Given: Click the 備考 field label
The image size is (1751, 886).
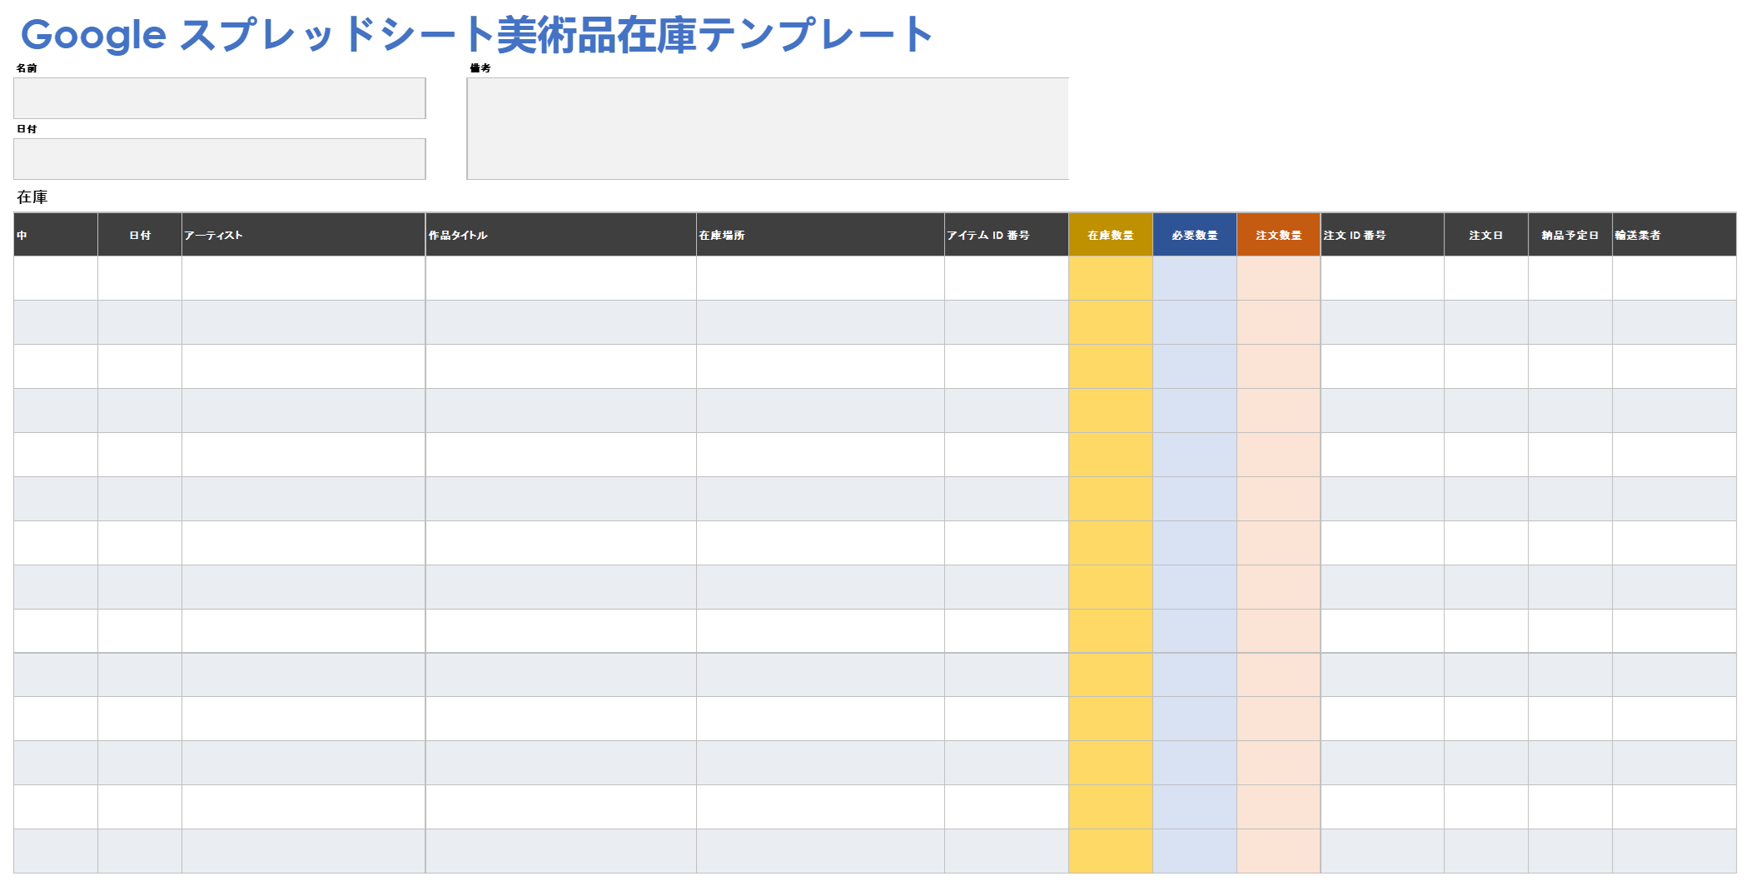Looking at the screenshot, I should click(480, 68).
